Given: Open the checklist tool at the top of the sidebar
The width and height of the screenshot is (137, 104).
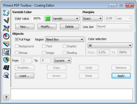Looking at the screenshot, I should pyautogui.click(x=6, y=13).
